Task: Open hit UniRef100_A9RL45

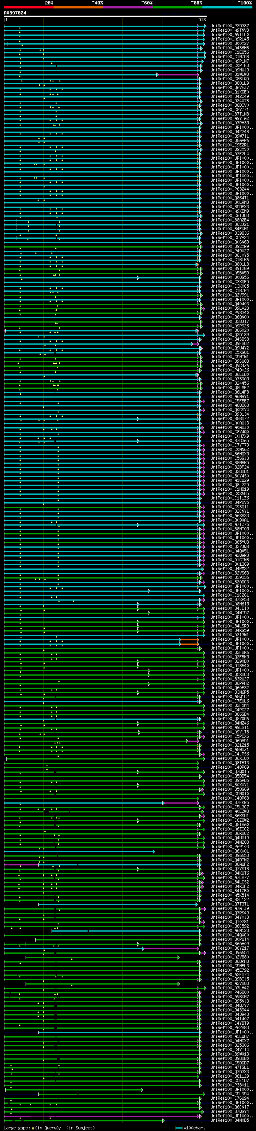Action: tap(230, 39)
